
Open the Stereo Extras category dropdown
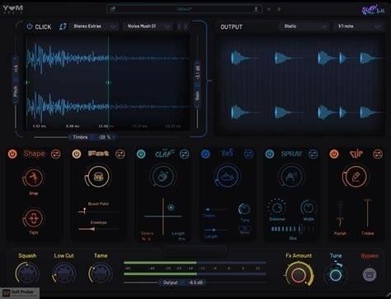coord(94,26)
